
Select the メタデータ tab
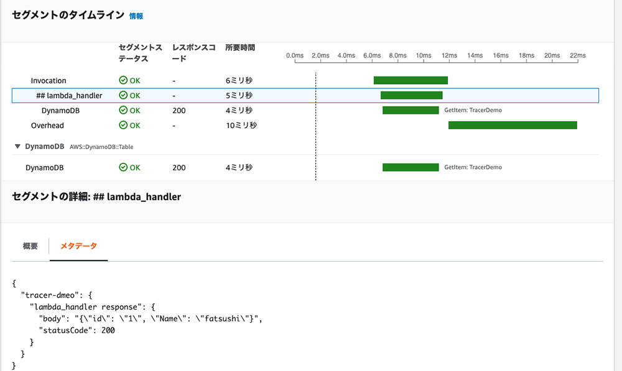pyautogui.click(x=78, y=246)
